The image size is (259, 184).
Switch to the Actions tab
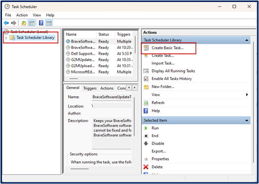tap(107, 88)
